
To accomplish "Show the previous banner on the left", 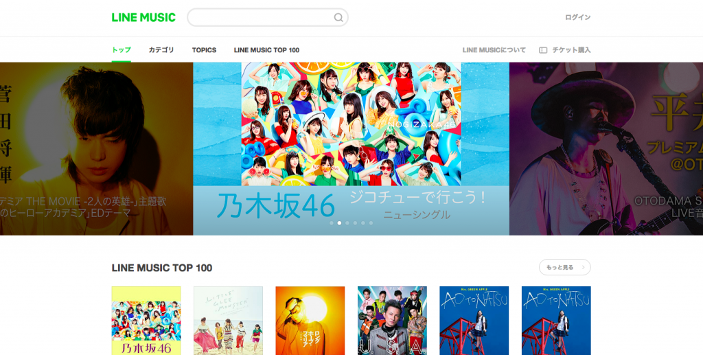I will (x=96, y=148).
